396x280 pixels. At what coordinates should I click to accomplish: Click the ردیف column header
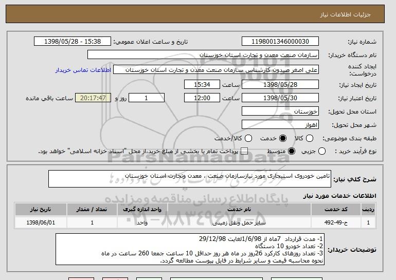(368, 210)
